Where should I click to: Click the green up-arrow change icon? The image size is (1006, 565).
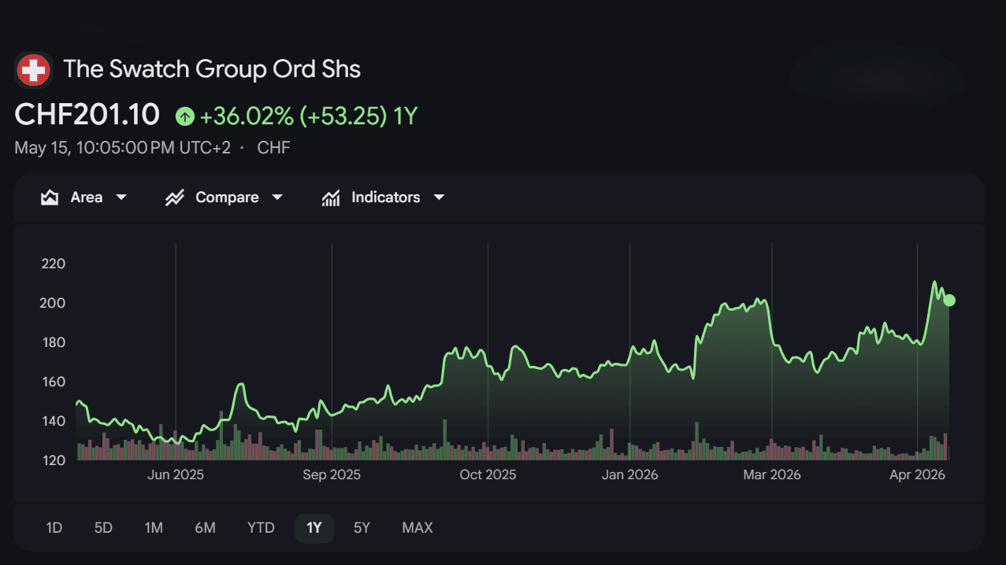pyautogui.click(x=185, y=116)
